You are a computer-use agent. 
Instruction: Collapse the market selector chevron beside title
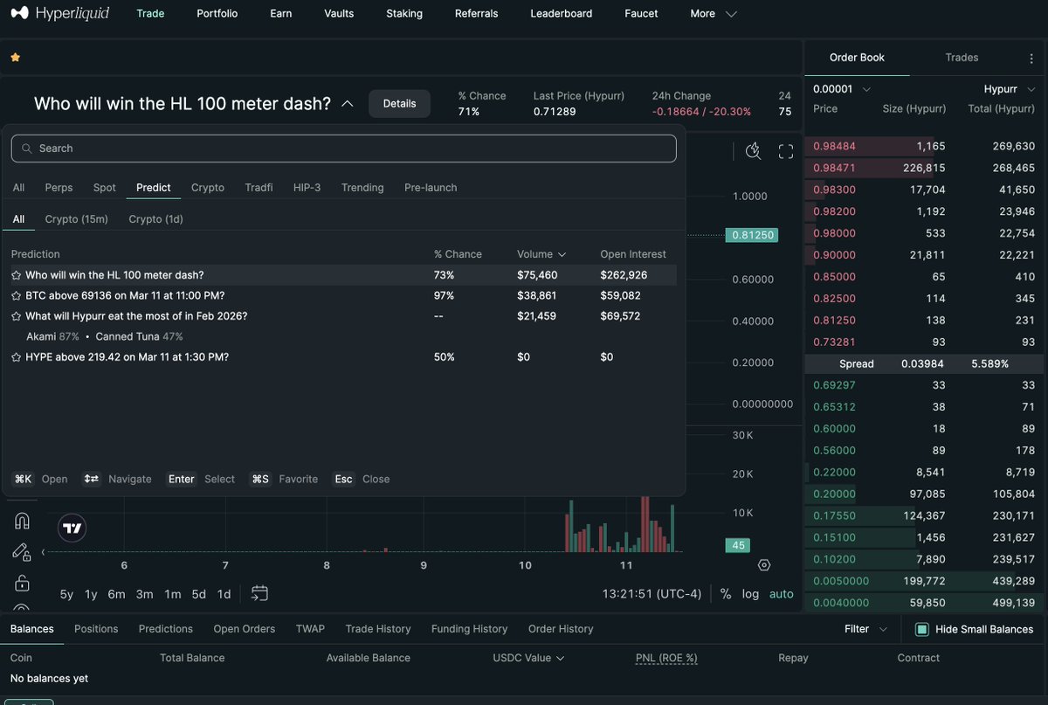[348, 103]
